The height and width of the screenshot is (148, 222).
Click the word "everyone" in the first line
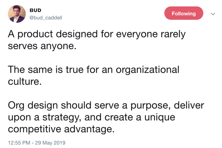pos(137,35)
